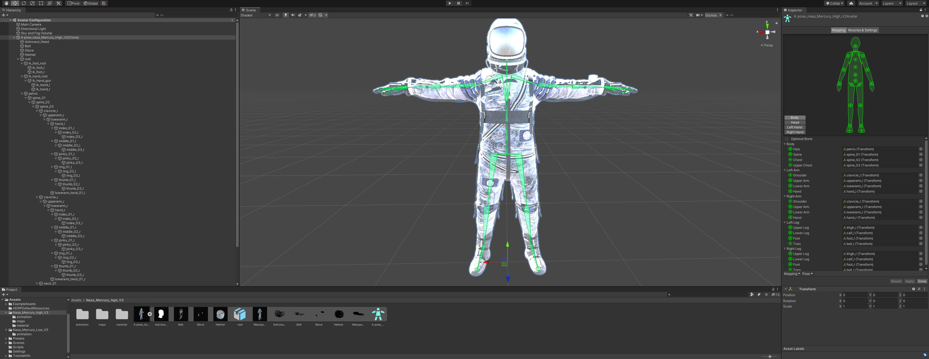Image resolution: width=929 pixels, height=359 pixels.
Task: Open the avatar help icon in the Inspector header
Action: coord(922,16)
